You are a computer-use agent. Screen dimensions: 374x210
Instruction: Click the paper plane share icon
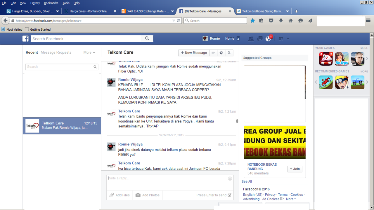pos(310,21)
